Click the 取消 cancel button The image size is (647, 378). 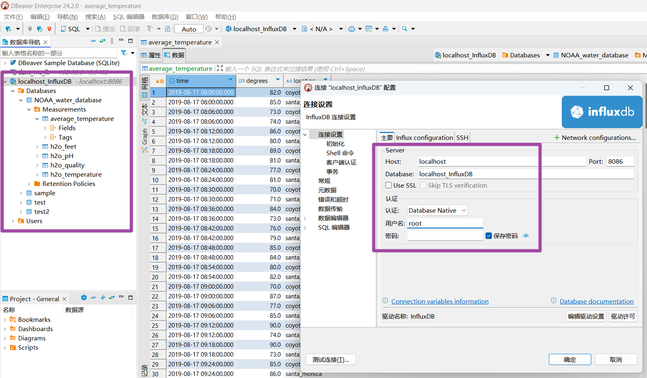pyautogui.click(x=616, y=359)
